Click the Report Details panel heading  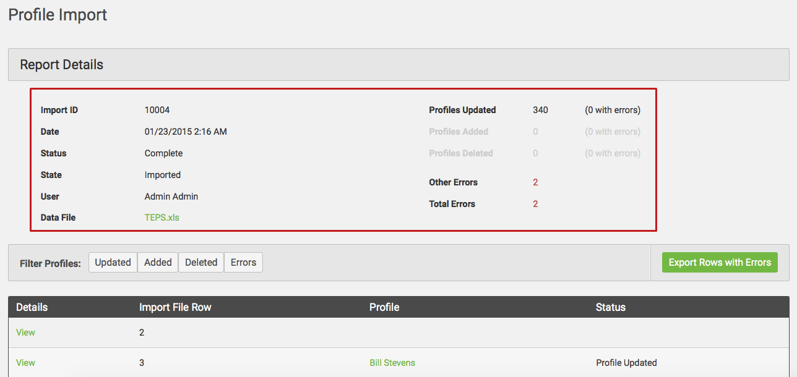(x=62, y=65)
